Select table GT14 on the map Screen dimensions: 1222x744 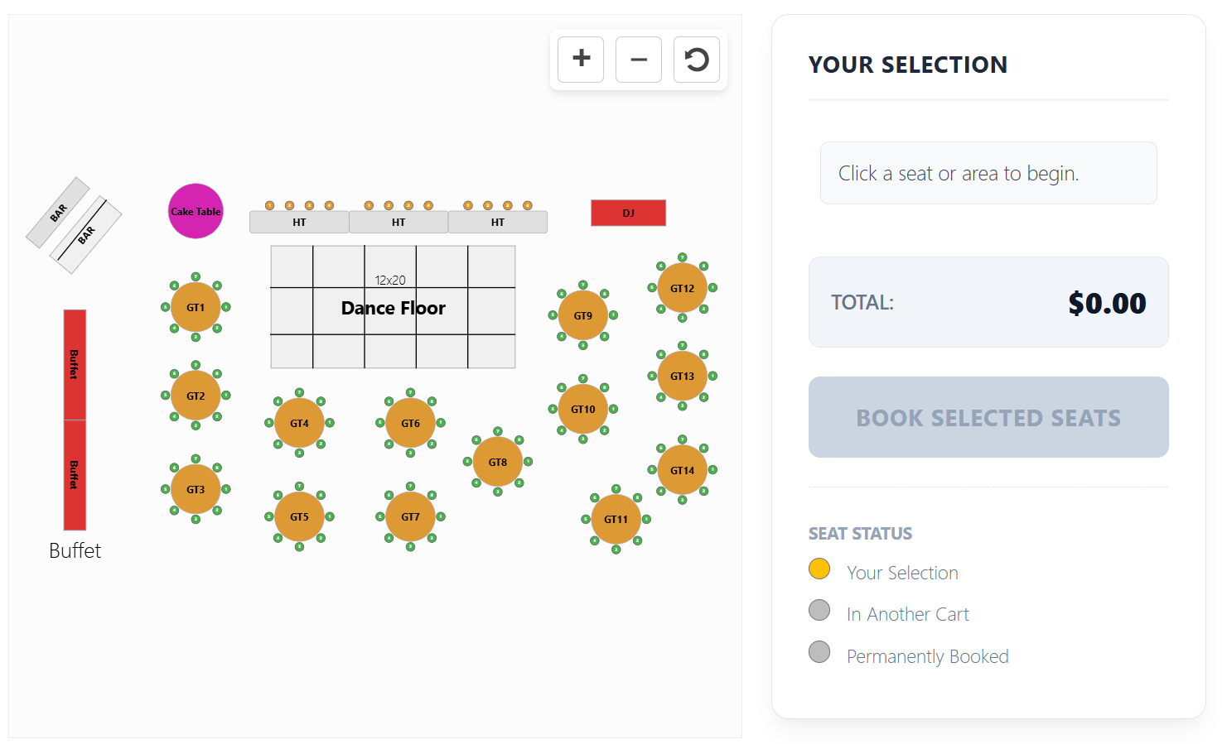tap(683, 471)
